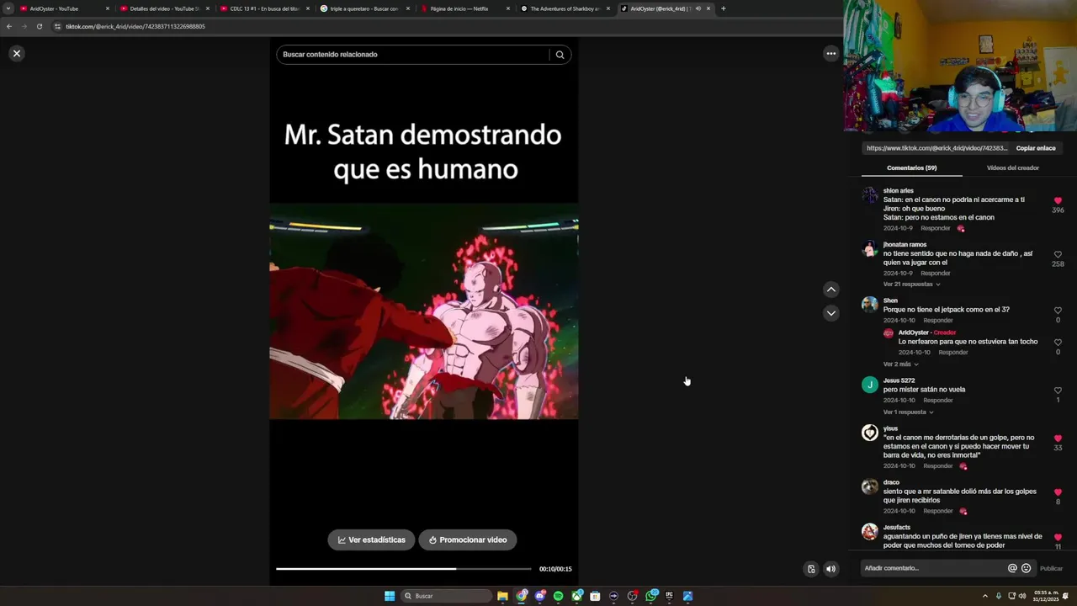
Task: Expand Ver 21 respuestas
Action: point(911,284)
